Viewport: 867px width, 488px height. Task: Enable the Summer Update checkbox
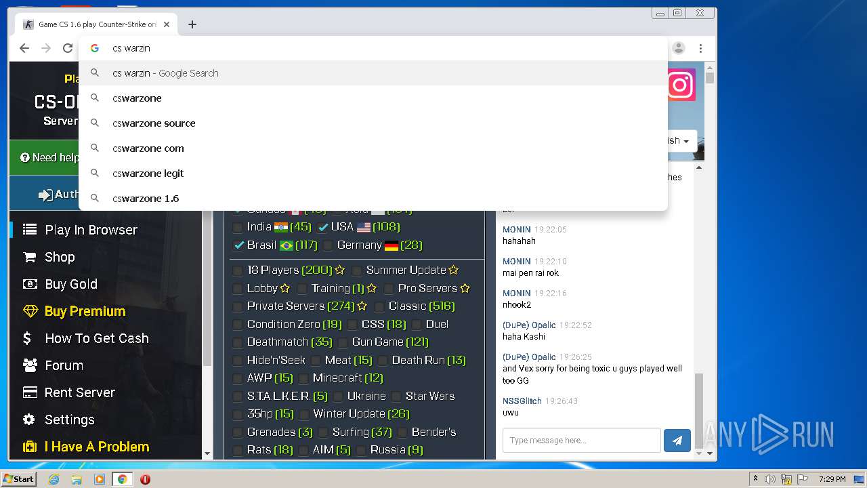click(357, 270)
